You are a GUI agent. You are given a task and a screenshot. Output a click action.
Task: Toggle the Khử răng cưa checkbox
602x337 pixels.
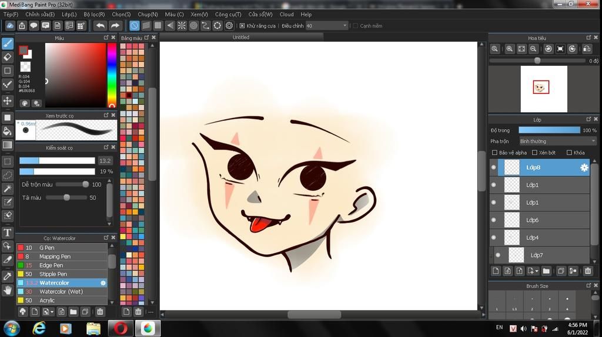pos(242,26)
